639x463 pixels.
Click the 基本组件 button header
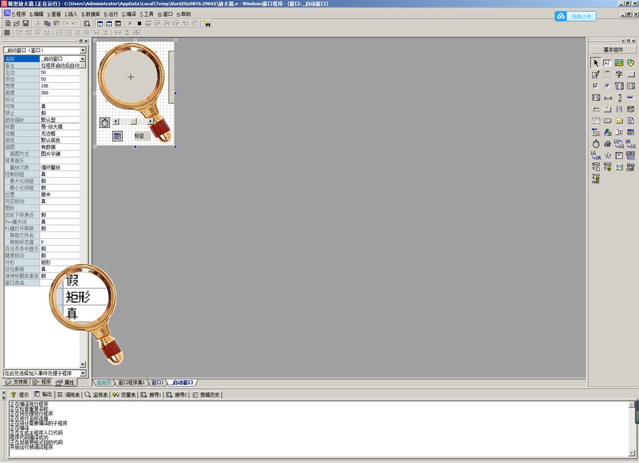pyautogui.click(x=613, y=50)
